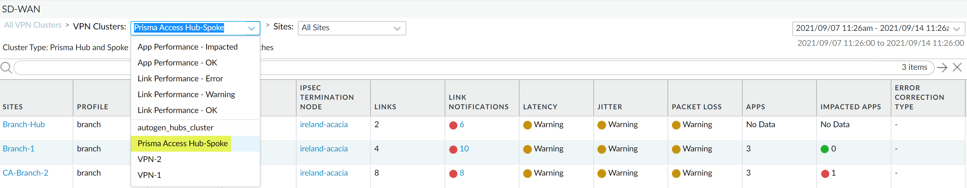
Task: Click the green impacted apps indicator for Branch-1
Action: click(824, 149)
